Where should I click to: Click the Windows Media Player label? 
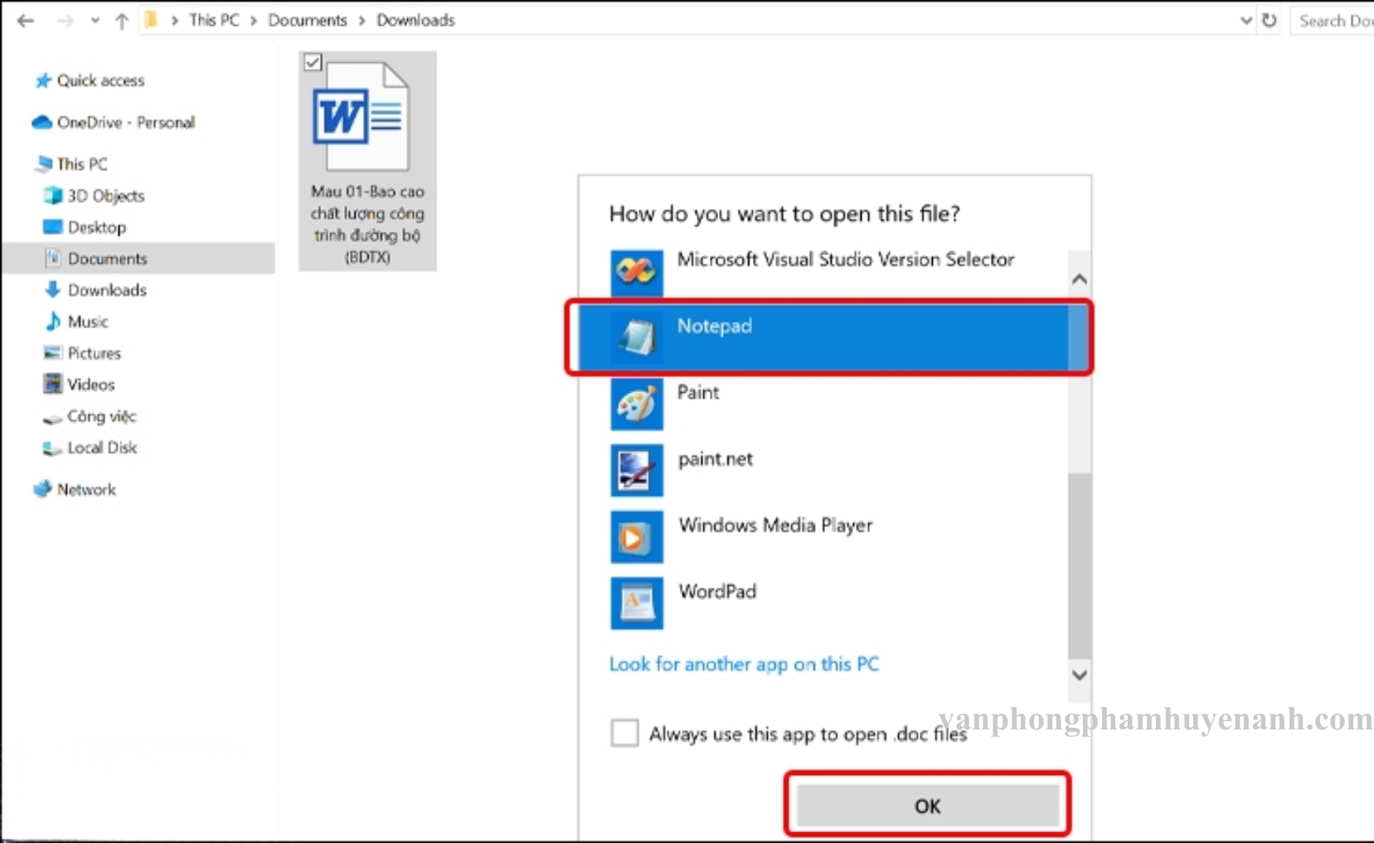tap(775, 526)
